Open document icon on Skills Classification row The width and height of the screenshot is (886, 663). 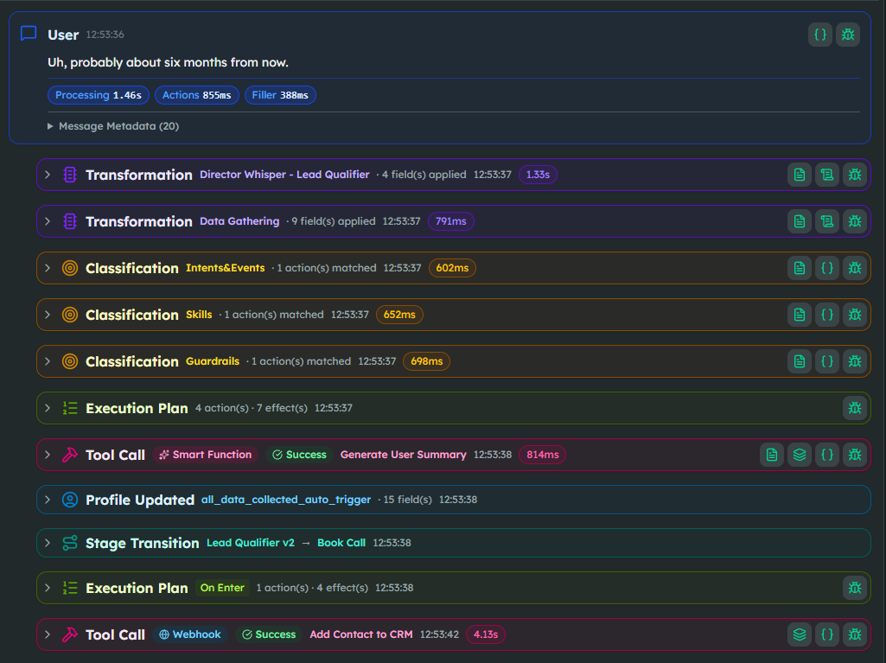point(799,315)
